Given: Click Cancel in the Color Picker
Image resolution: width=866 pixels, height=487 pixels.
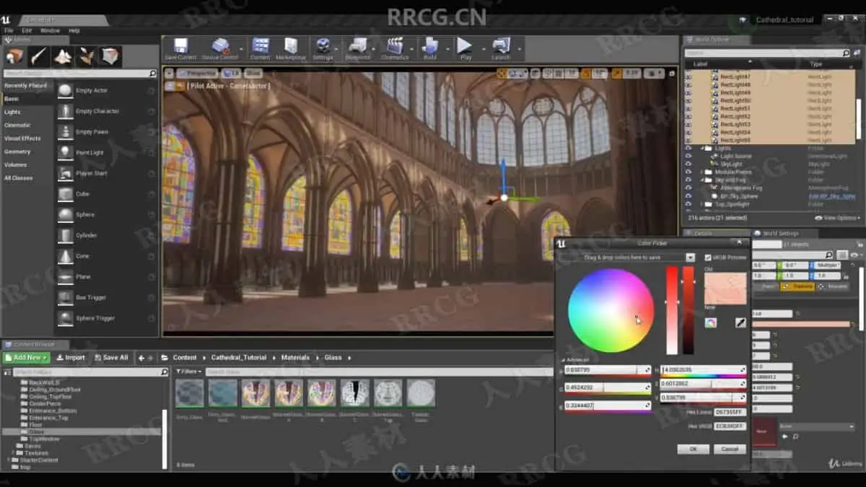Looking at the screenshot, I should coord(730,449).
